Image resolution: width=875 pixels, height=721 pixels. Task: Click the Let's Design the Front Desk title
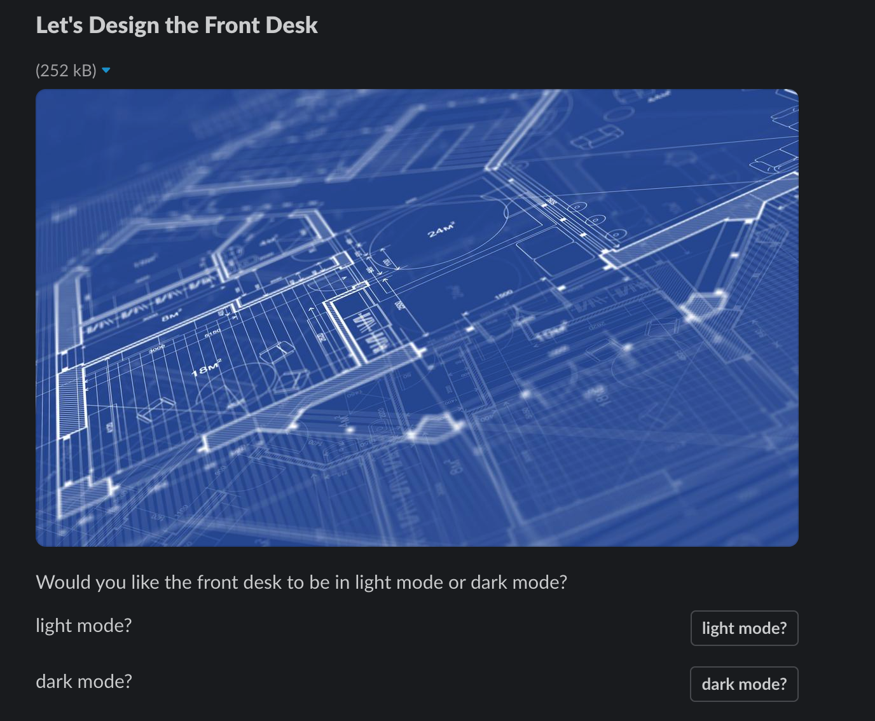click(177, 25)
